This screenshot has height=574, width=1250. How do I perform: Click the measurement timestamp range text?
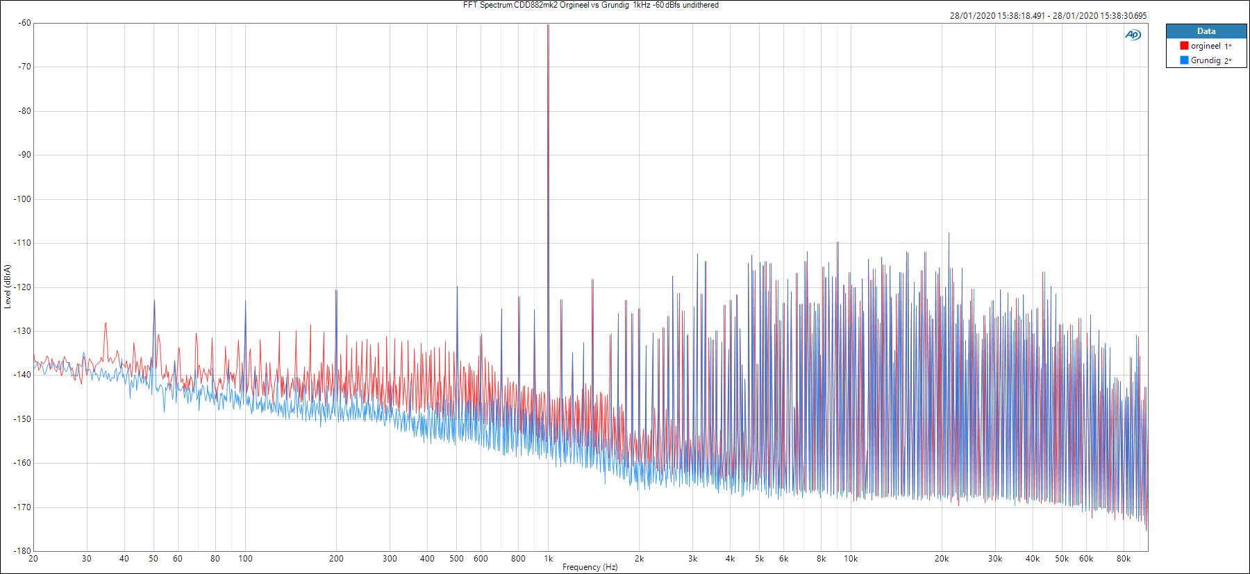pyautogui.click(x=1048, y=16)
